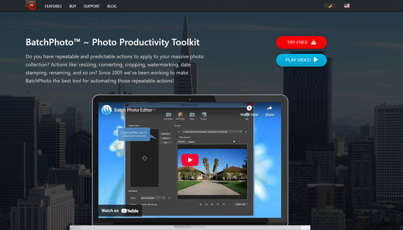Open the US flag language selector

click(x=347, y=6)
